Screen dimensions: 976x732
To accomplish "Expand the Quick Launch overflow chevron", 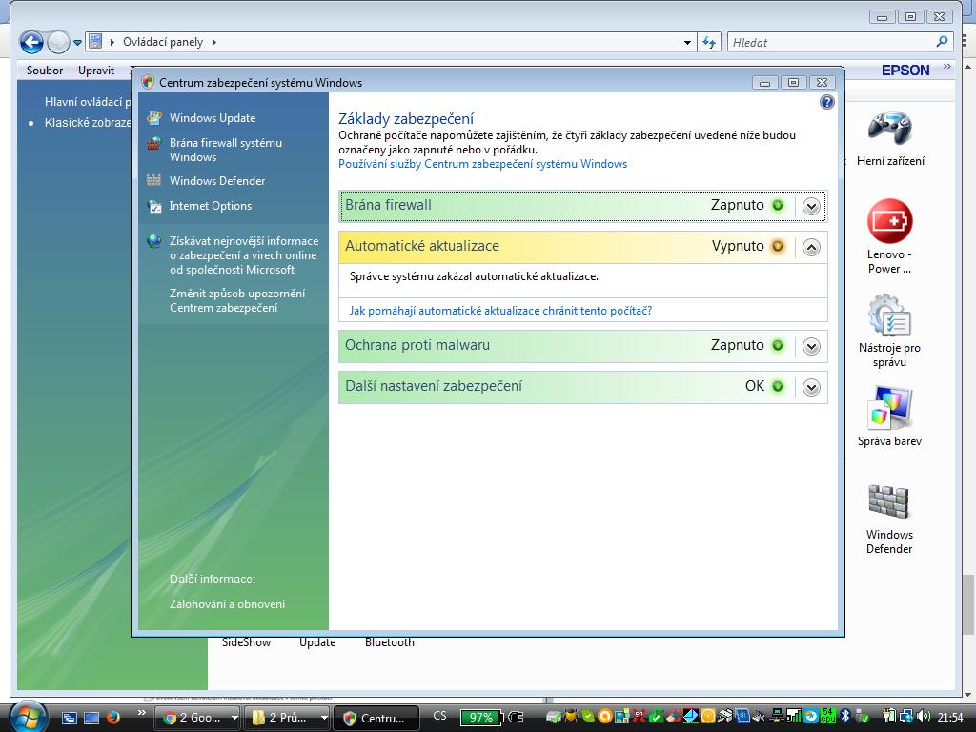I will [x=141, y=713].
